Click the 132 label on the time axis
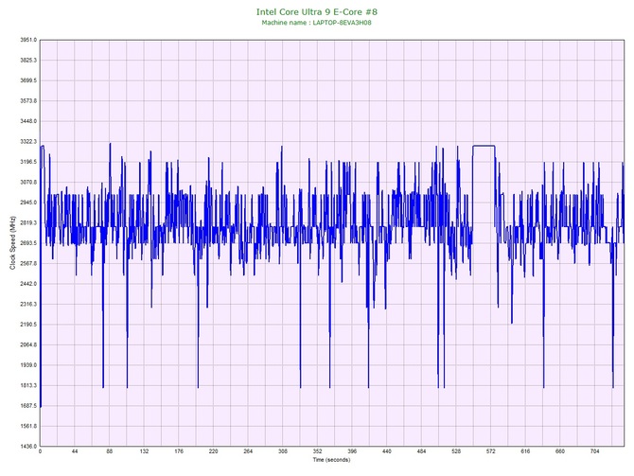Viewport: 634px width, 476px height. coord(145,451)
